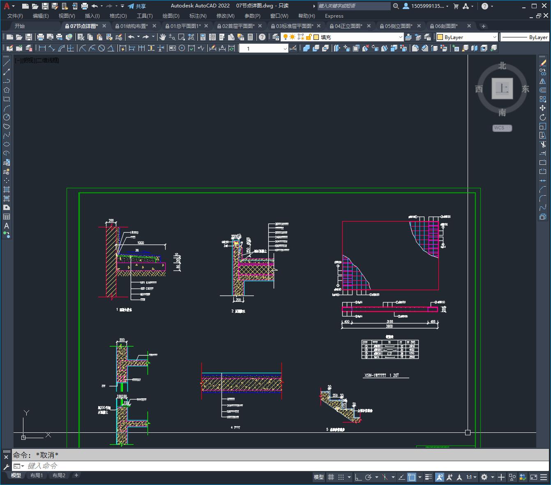Viewport: 551px width, 485px height.
Task: Click the Layer Properties manager icon
Action: [x=276, y=37]
